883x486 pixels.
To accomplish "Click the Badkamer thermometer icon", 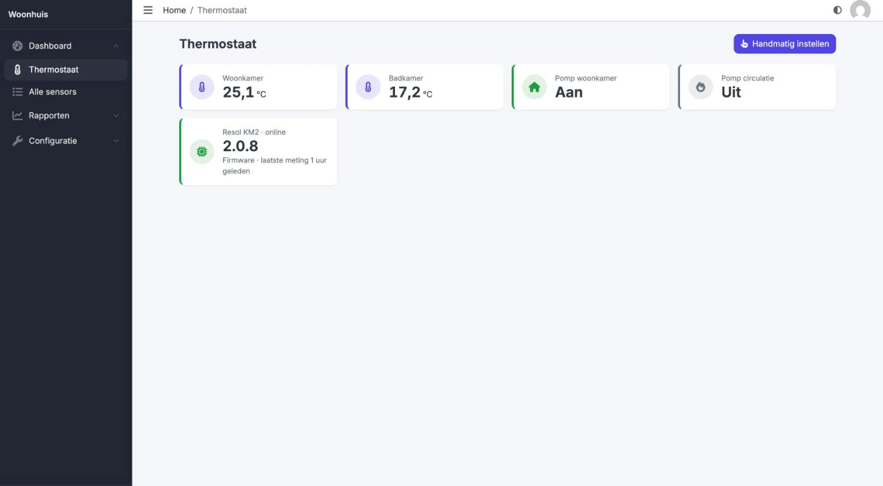I will click(x=368, y=87).
